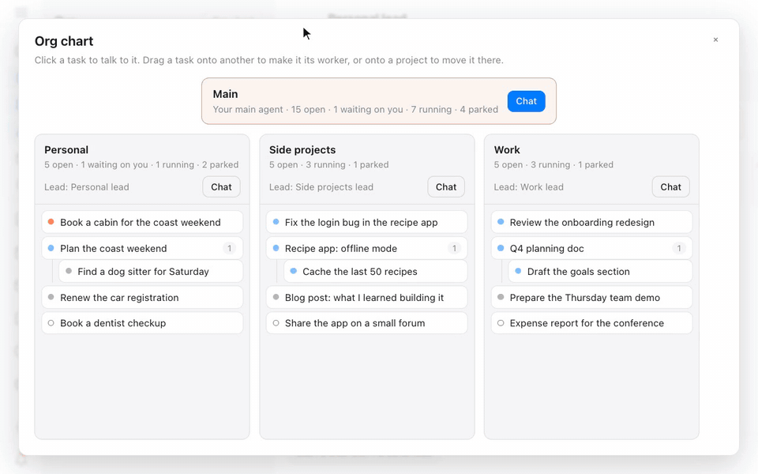This screenshot has height=474, width=758.
Task: Click the worker count badge on 'Recipe app: offline mode'
Action: (x=454, y=249)
